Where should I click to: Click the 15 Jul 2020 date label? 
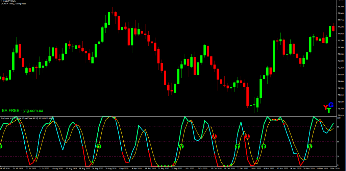coord(5,168)
